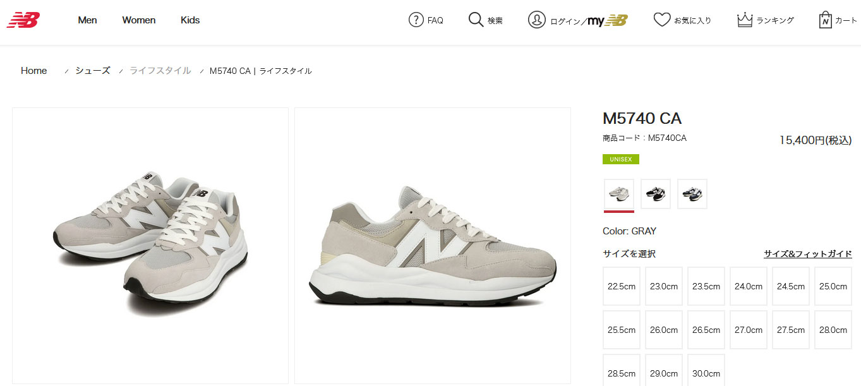Click the カート label
The height and width of the screenshot is (386, 861).
click(x=846, y=20)
